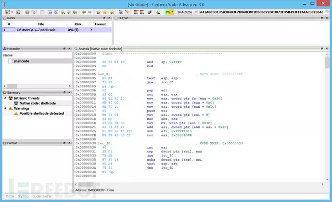Screen dimensions: 332x202
Task: Close the Hierarchy panel
Action: 69,49
